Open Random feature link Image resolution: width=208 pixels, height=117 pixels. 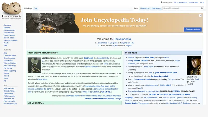coord(9,35)
